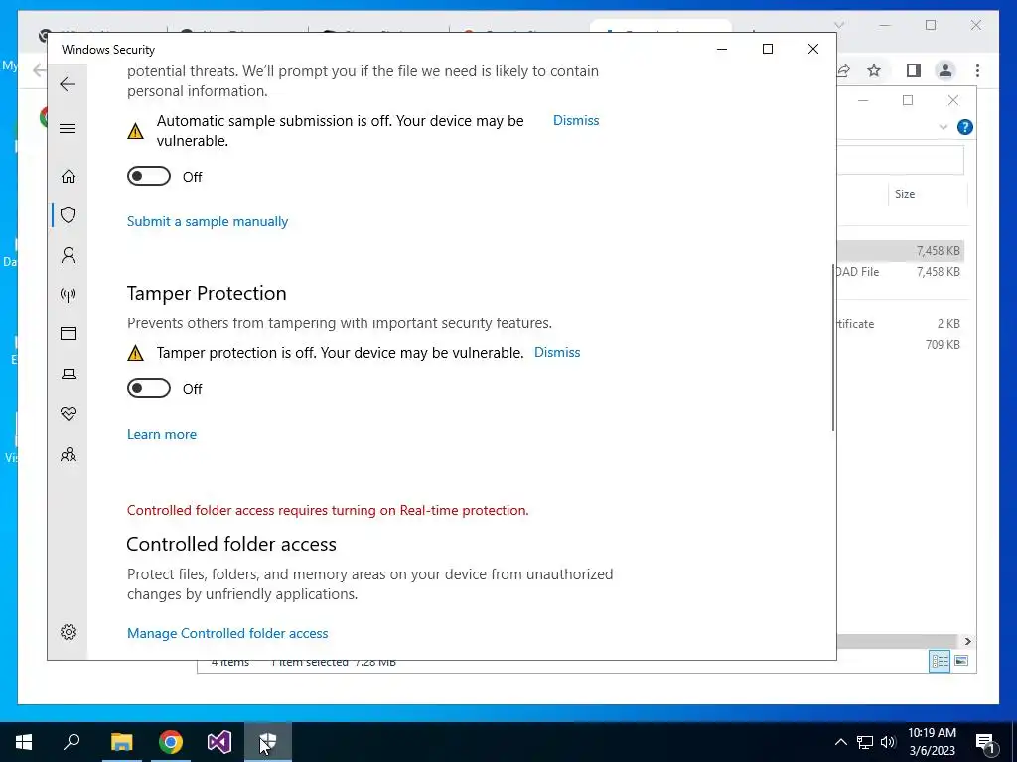
Task: Click the Windows Start button
Action: (x=24, y=742)
